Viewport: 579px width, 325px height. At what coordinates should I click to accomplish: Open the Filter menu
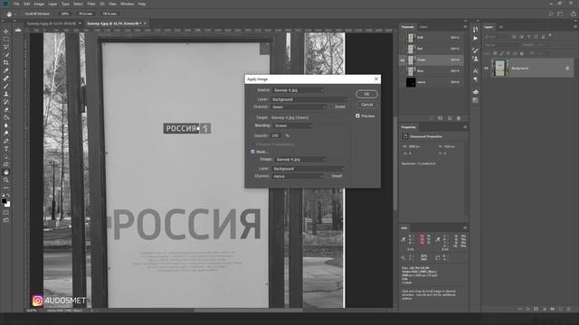click(x=91, y=4)
